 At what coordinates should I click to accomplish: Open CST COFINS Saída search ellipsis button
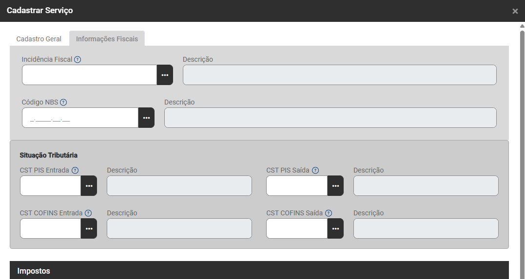click(x=335, y=228)
